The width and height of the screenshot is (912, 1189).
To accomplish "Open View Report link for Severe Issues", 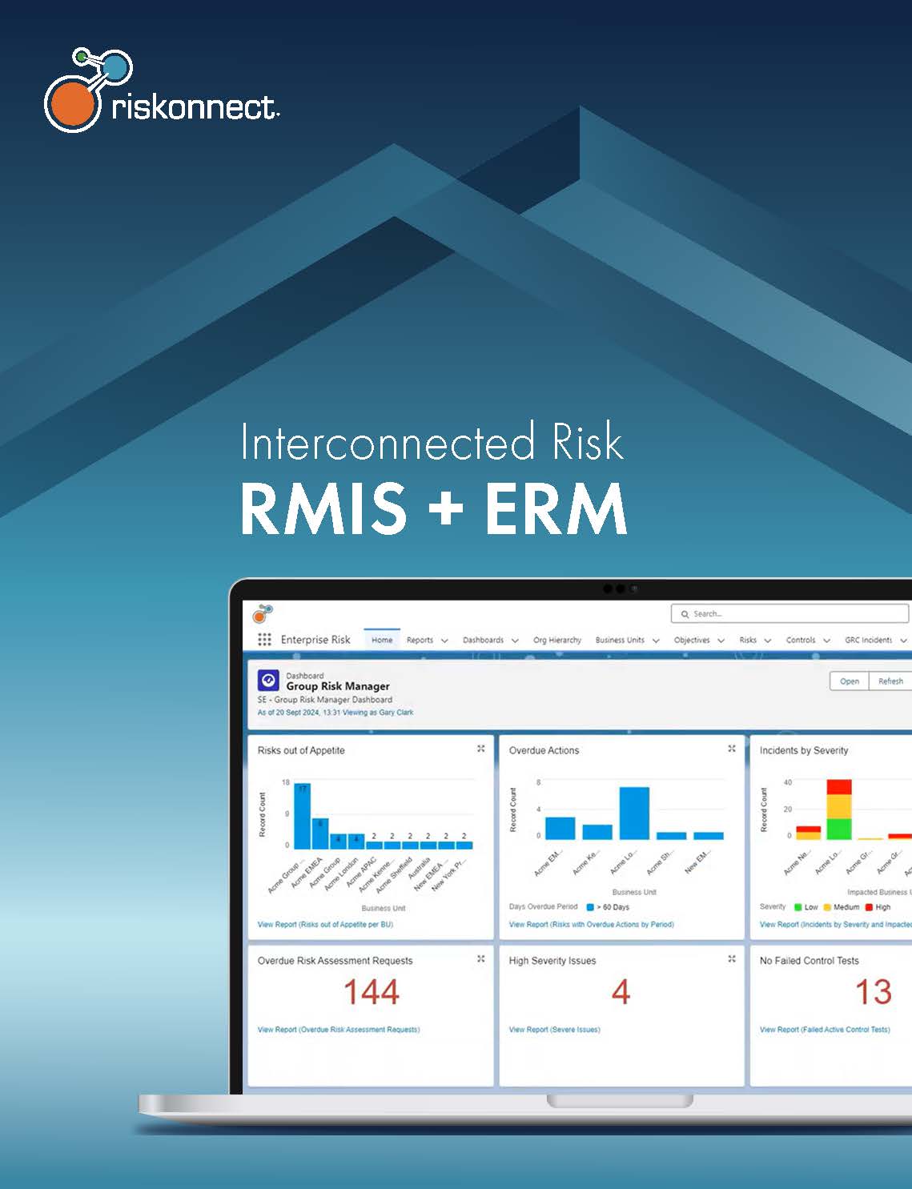I will click(x=554, y=1030).
